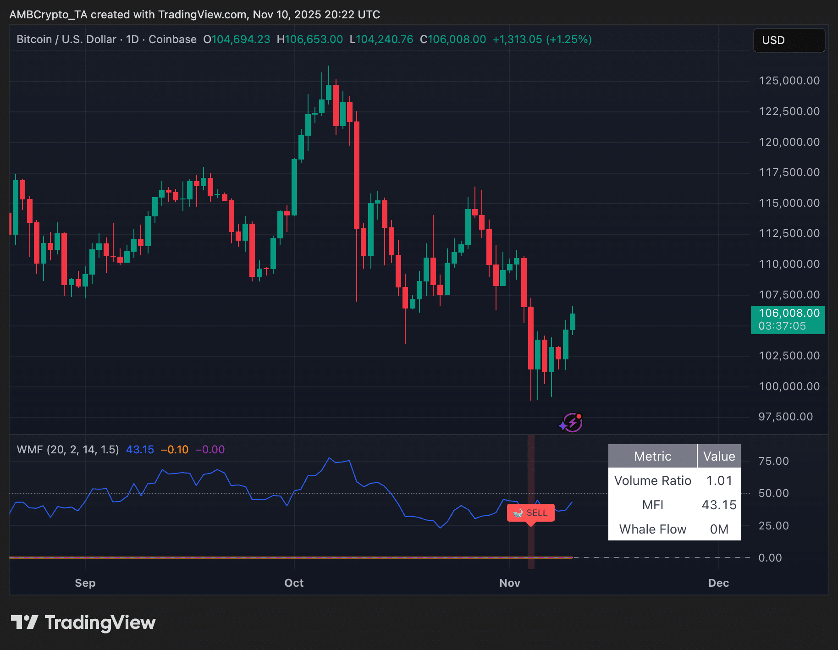The image size is (838, 650).
Task: Toggle the blue MFI plot value 43.15
Action: click(x=139, y=450)
